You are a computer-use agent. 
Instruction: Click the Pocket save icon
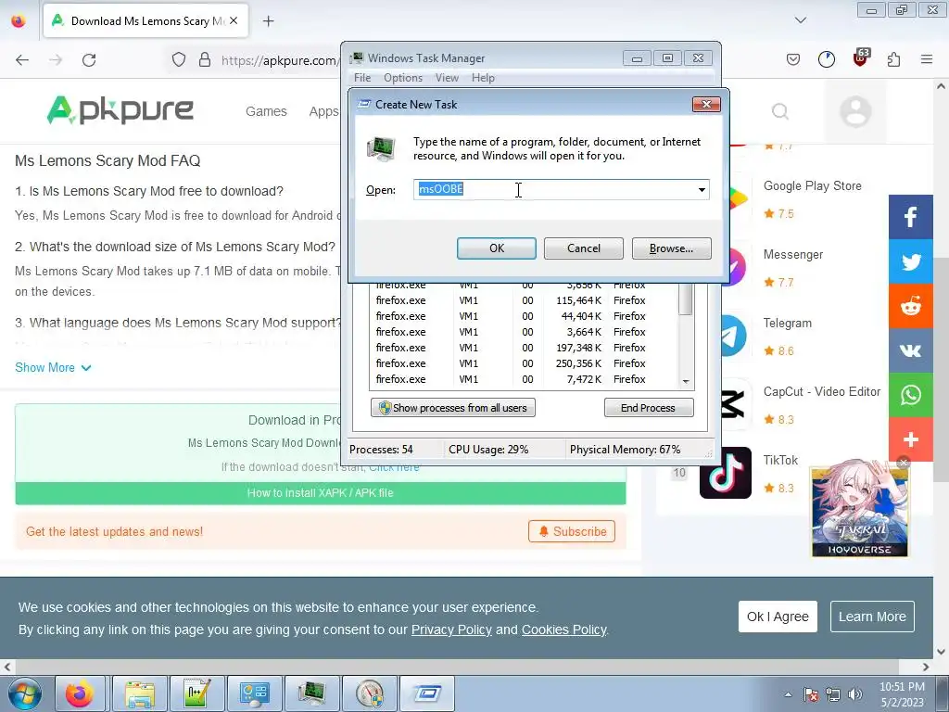[x=793, y=59]
